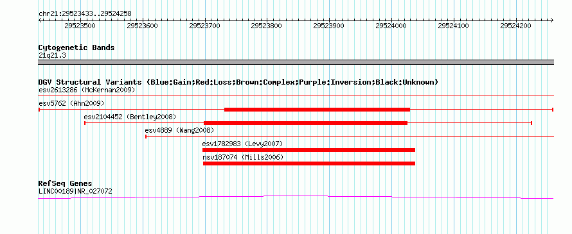Open variant label esv4889 (Wang2008)

pyautogui.click(x=179, y=130)
